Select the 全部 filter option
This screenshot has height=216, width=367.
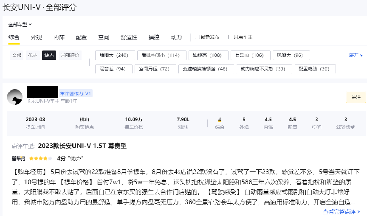[17, 56]
